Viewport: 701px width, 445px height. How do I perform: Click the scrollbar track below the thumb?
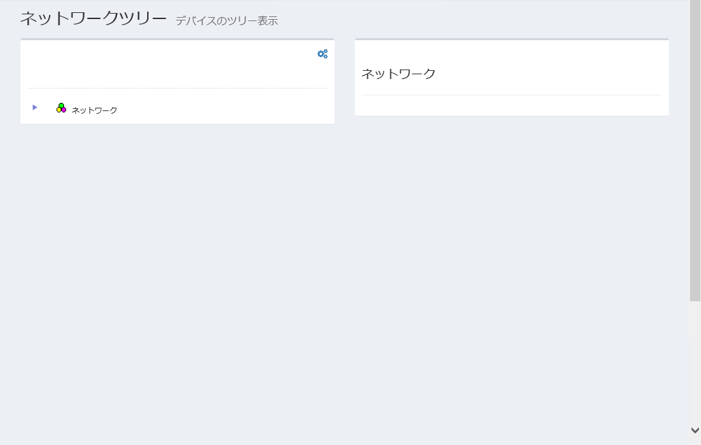coord(695,361)
